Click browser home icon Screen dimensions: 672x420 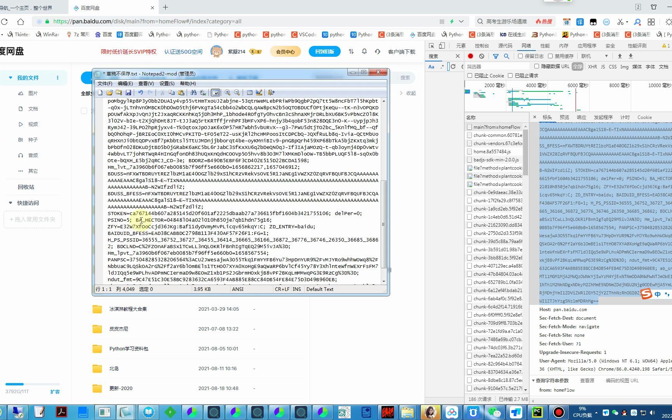(x=20, y=21)
